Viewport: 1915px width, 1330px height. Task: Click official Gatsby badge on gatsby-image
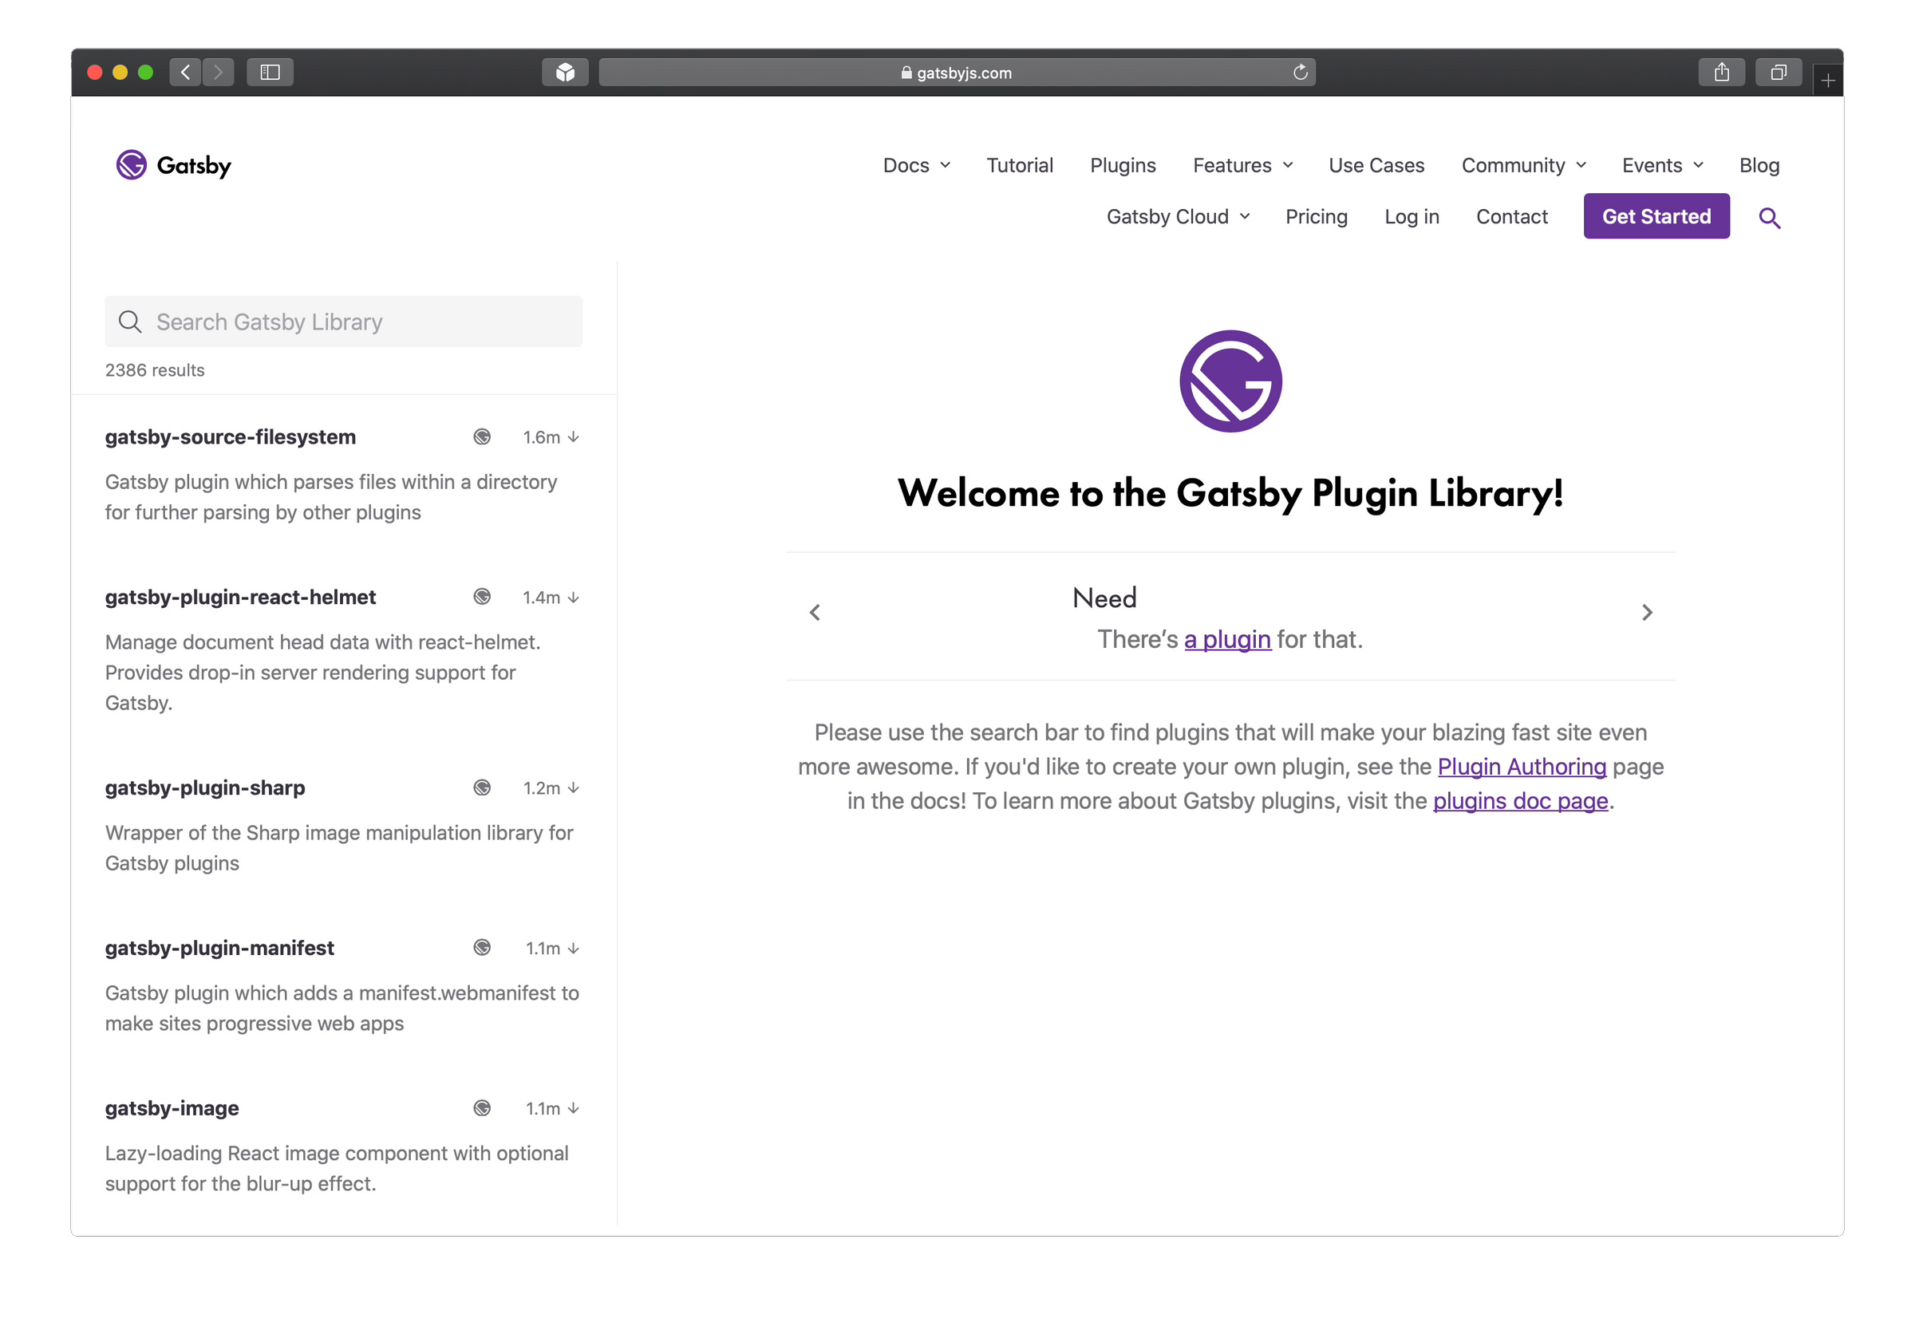click(482, 1107)
